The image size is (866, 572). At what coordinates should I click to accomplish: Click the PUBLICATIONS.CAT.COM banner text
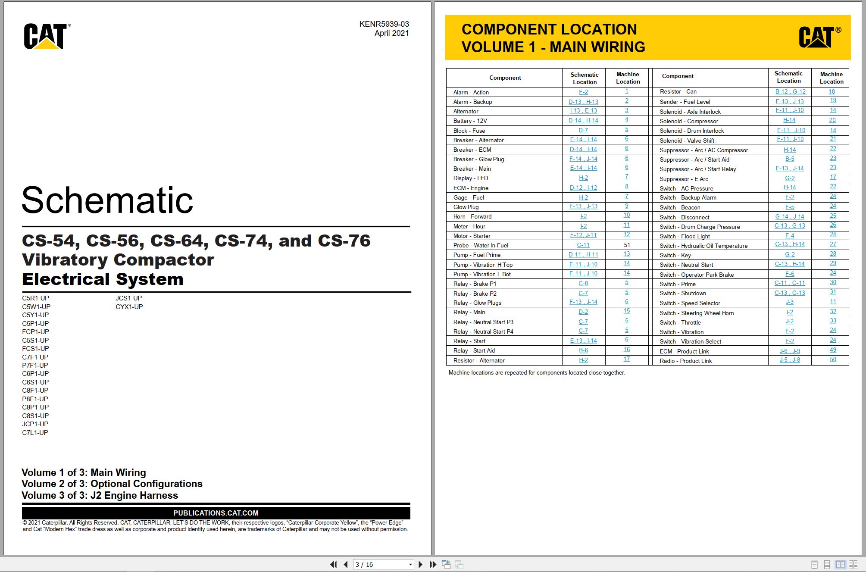click(x=216, y=513)
